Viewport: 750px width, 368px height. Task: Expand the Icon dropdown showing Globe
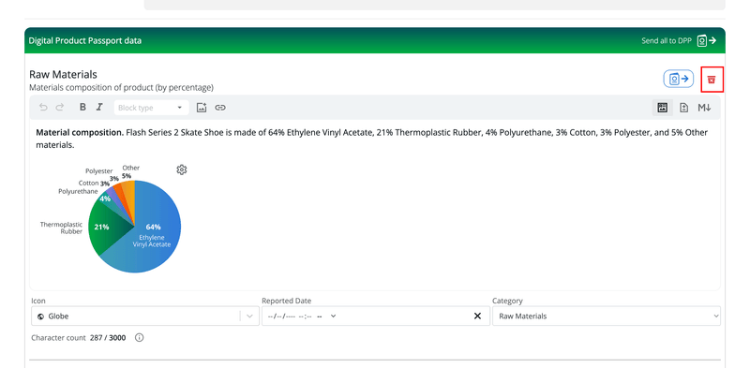[x=145, y=316]
